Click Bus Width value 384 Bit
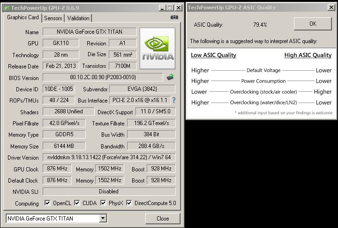 151,134
